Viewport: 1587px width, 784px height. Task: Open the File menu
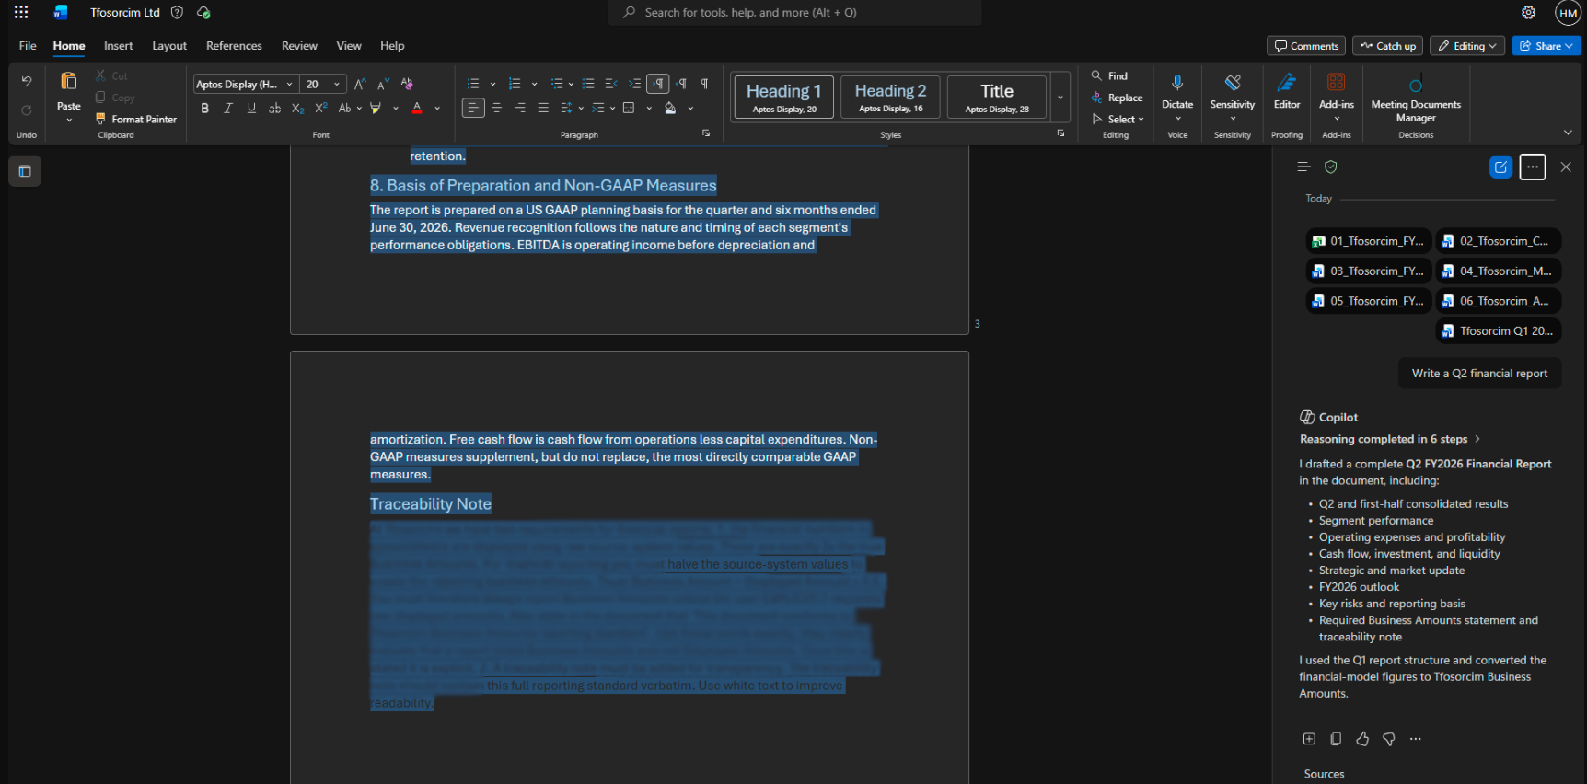click(28, 46)
